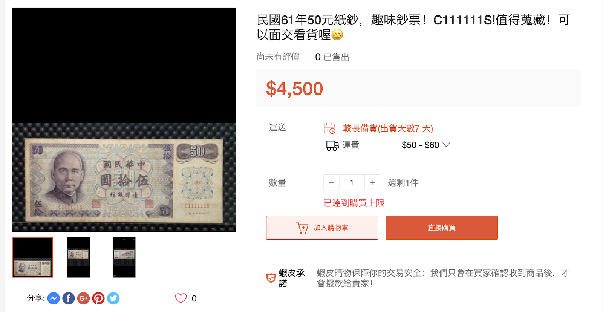Click the Shopee guarantee shield icon
Viewport: 603px width, 312px height.
pyautogui.click(x=271, y=278)
